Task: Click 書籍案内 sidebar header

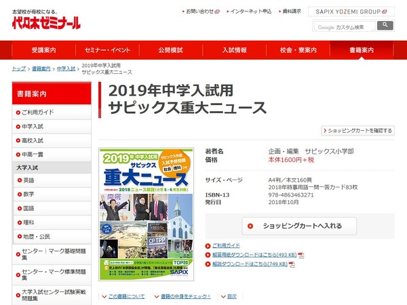Action: click(x=52, y=94)
